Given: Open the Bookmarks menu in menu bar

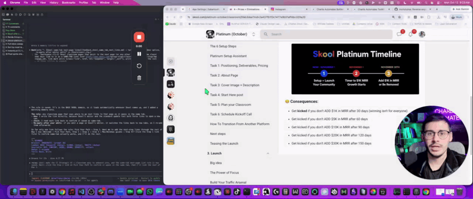Looking at the screenshot, I should click(68, 2).
